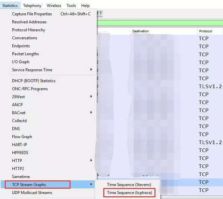Screen dimensions: 223x199
Task: Open the Tools menu
Action: [71, 6]
